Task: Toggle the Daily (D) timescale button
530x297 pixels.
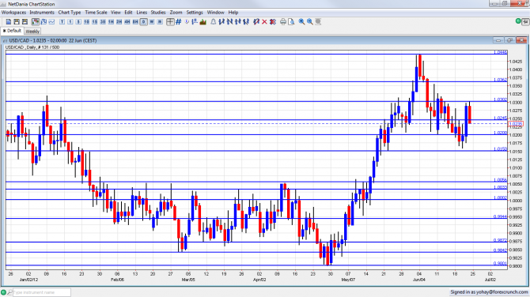Action: pos(144,21)
